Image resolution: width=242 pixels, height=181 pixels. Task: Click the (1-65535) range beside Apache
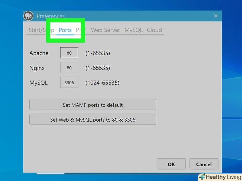coord(98,53)
